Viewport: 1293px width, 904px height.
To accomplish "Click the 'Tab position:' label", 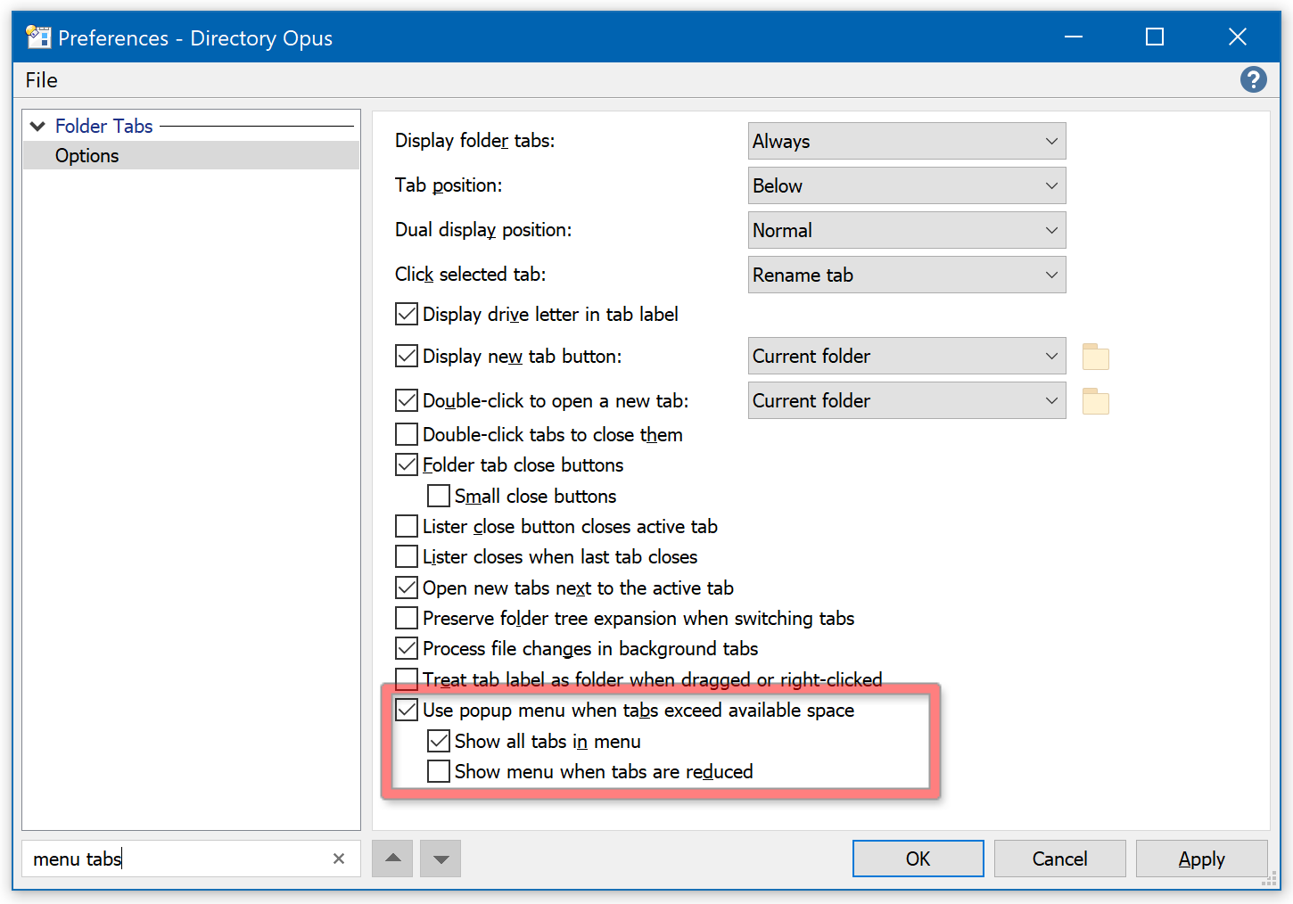I will pos(449,185).
